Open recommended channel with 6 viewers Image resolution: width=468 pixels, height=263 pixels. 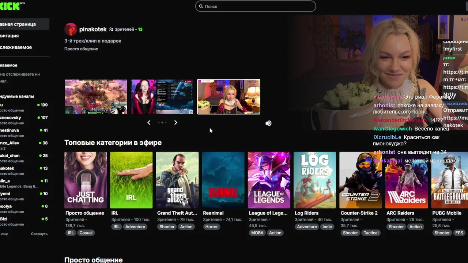coord(24,209)
